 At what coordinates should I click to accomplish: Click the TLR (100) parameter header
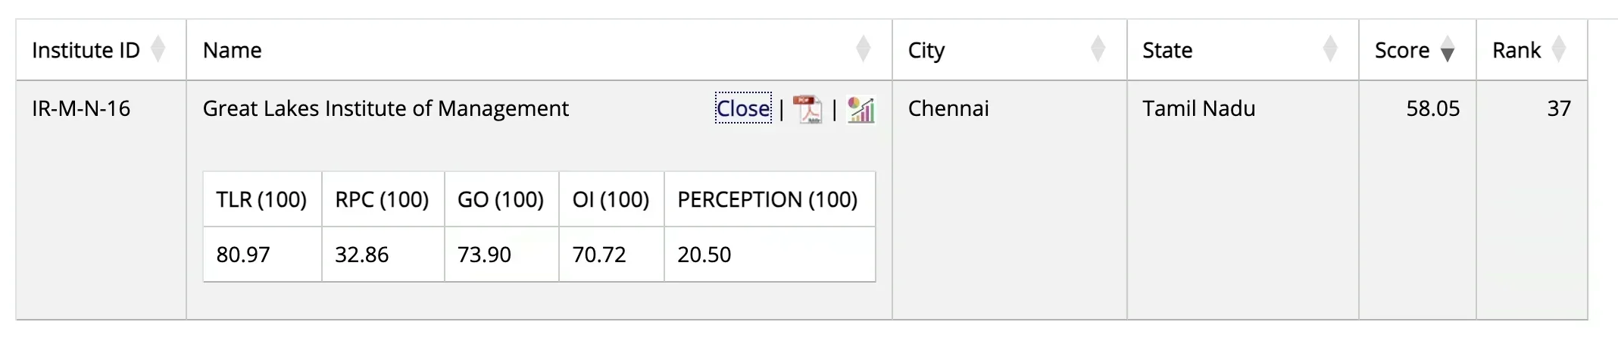click(261, 199)
